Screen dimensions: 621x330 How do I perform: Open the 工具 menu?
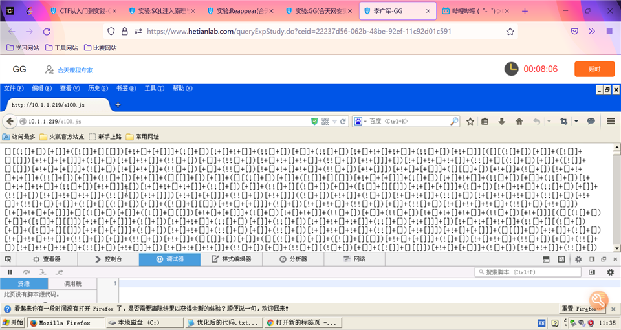[x=155, y=89]
